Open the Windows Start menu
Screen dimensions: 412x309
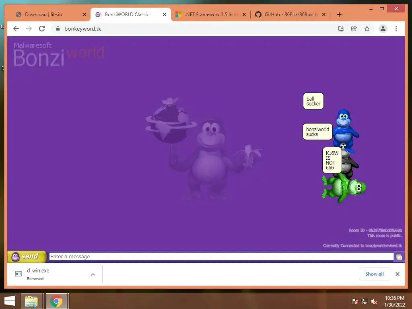tap(10, 301)
